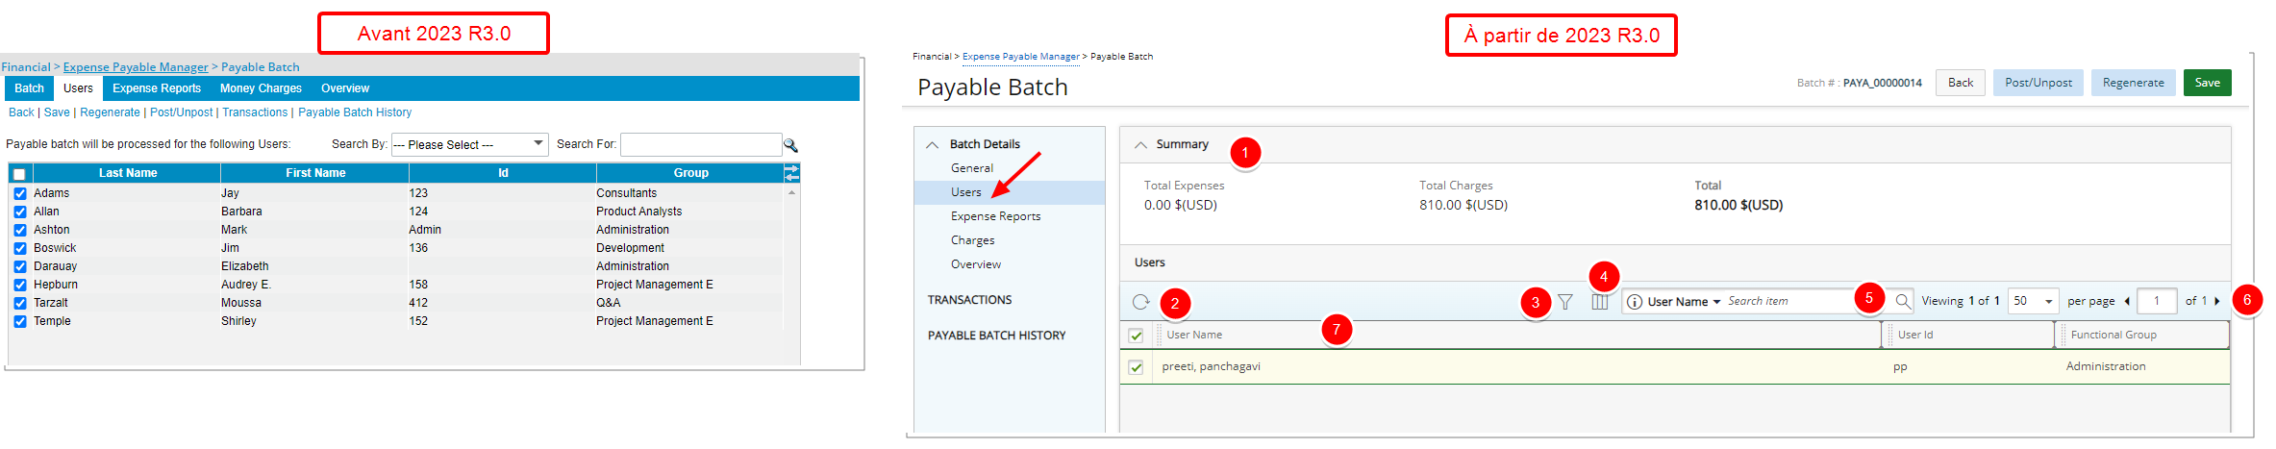Open the Search By Please Select dropdown

coord(469,144)
